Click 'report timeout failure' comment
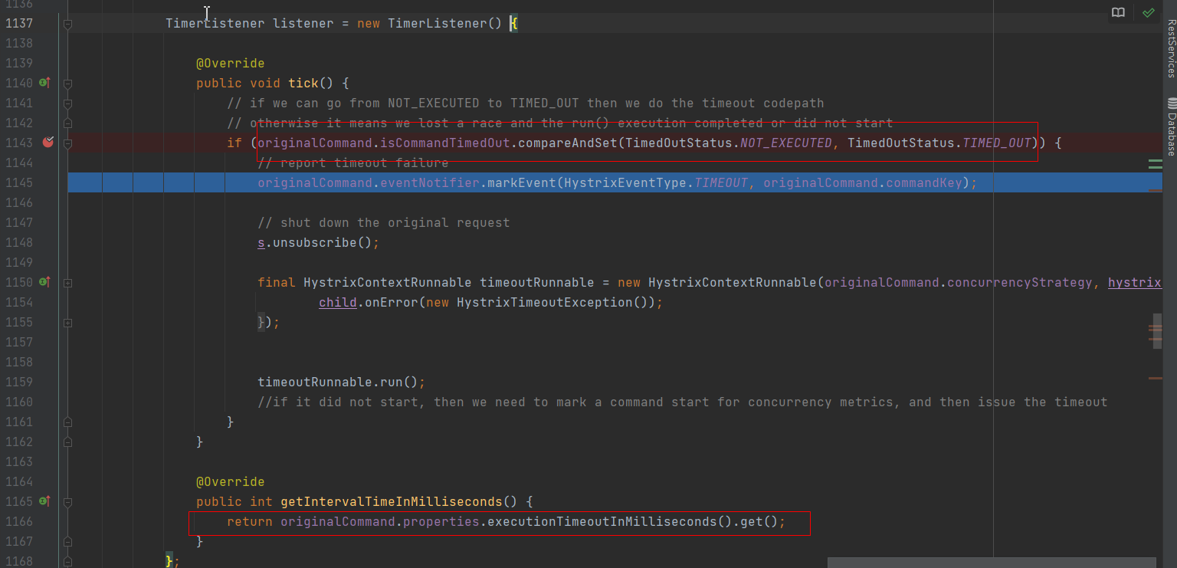Screen dimensions: 1177x568 click(x=353, y=163)
